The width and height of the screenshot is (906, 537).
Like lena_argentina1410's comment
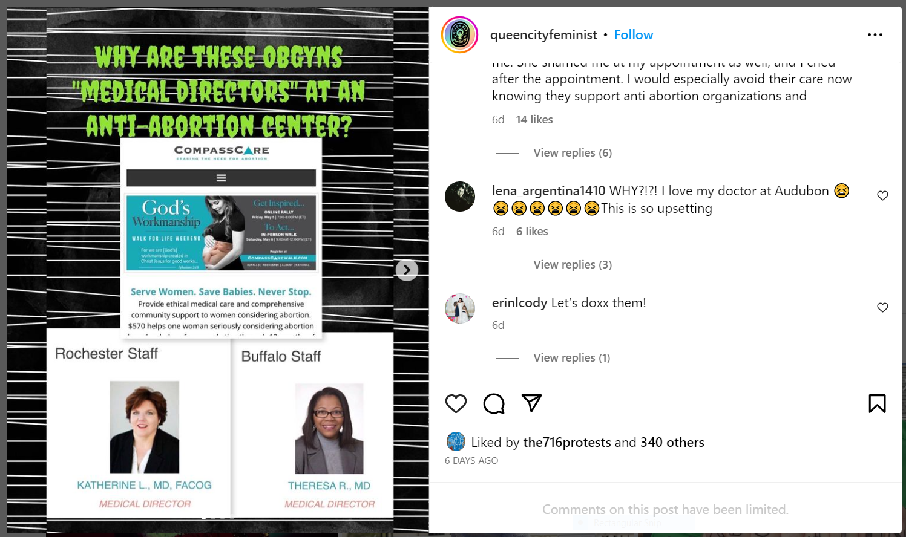[882, 195]
